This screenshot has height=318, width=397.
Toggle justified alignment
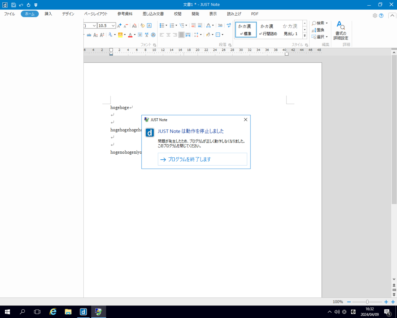coord(181,35)
